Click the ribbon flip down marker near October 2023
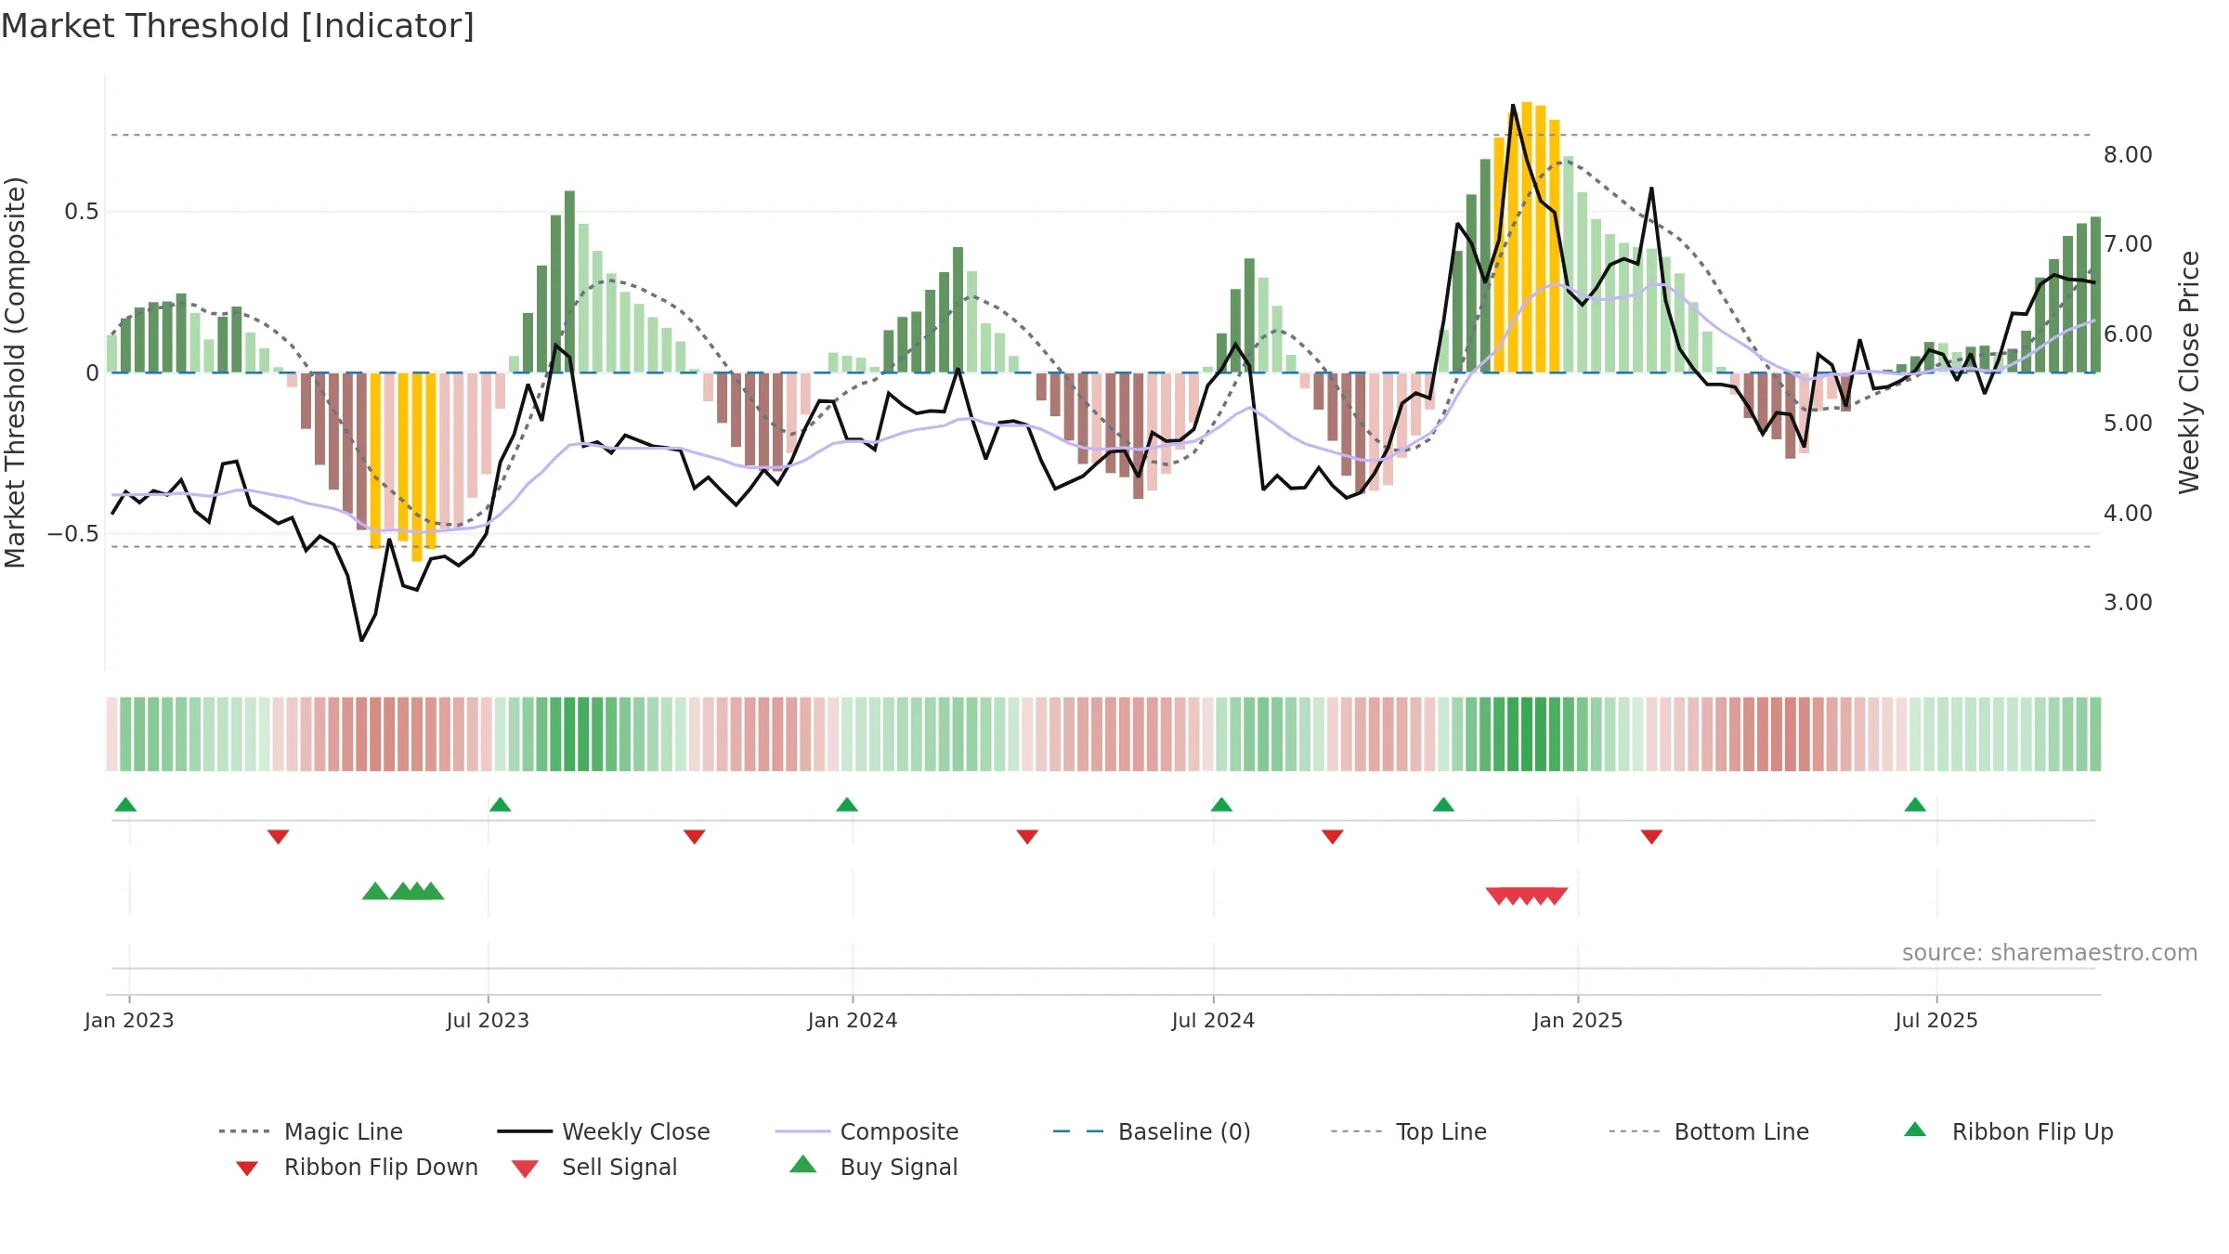The width and height of the screenshot is (2229, 1254). pyautogui.click(x=694, y=837)
